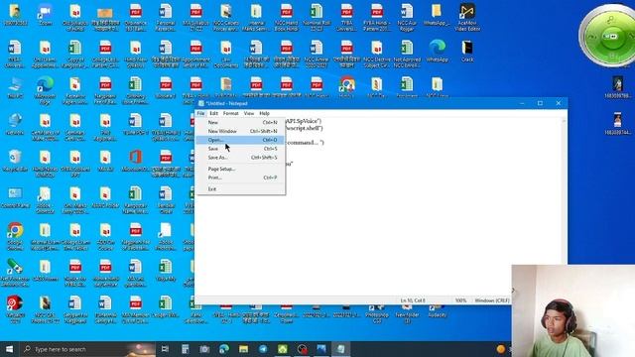Image resolution: width=635 pixels, height=357 pixels.
Task: Select the Microsoft Office desktop icon
Action: 136,161
